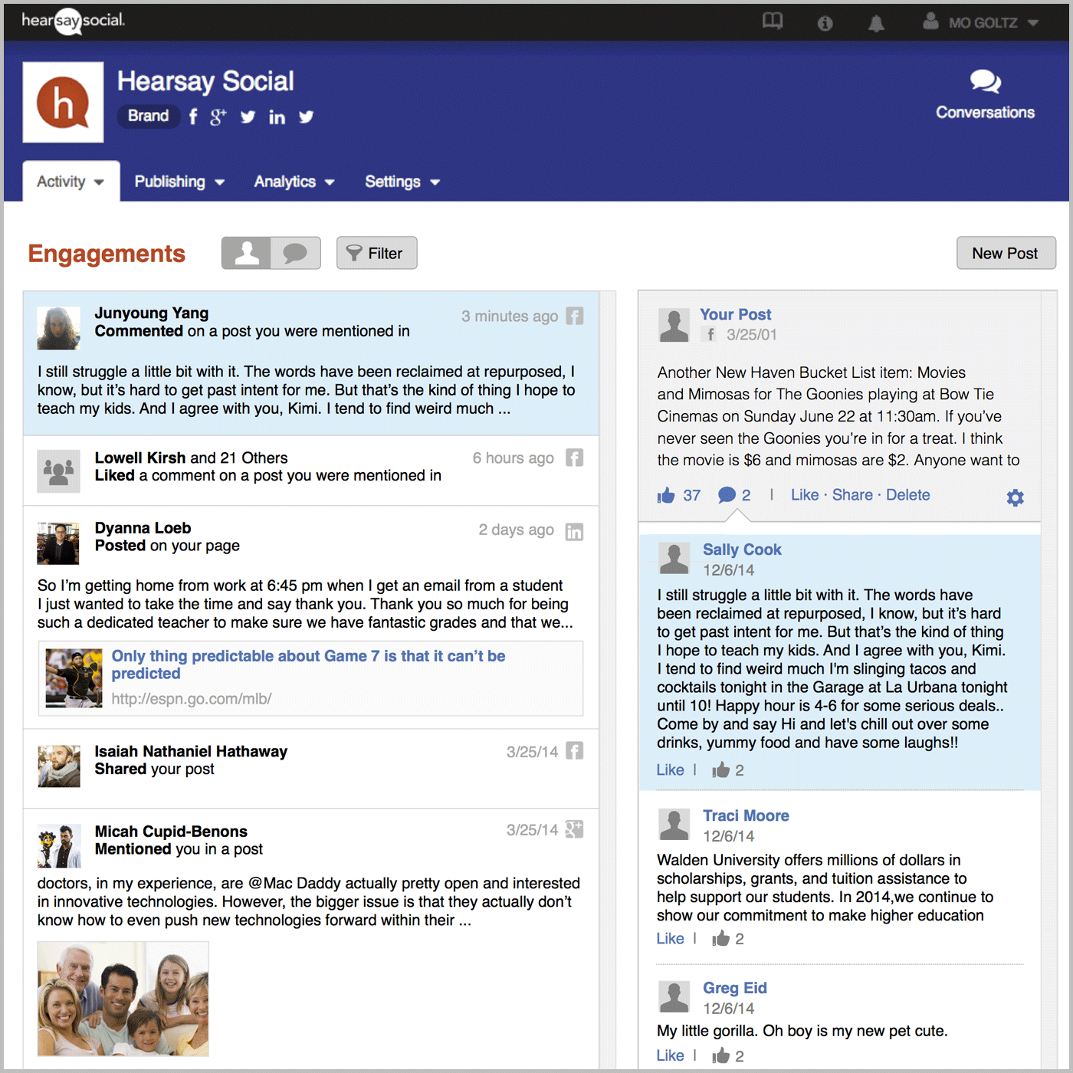This screenshot has height=1073, width=1073.
Task: Click the Filter button
Action: pyautogui.click(x=376, y=253)
